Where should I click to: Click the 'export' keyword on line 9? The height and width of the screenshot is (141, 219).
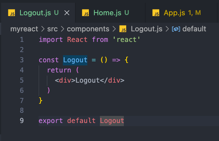click(51, 121)
